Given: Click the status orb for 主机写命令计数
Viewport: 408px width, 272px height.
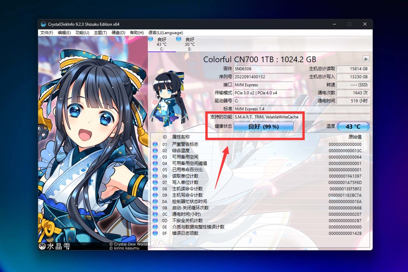Looking at the screenshot, I should point(155,195).
